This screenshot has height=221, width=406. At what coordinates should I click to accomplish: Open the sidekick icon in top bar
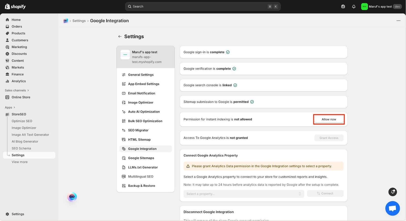pos(343,7)
